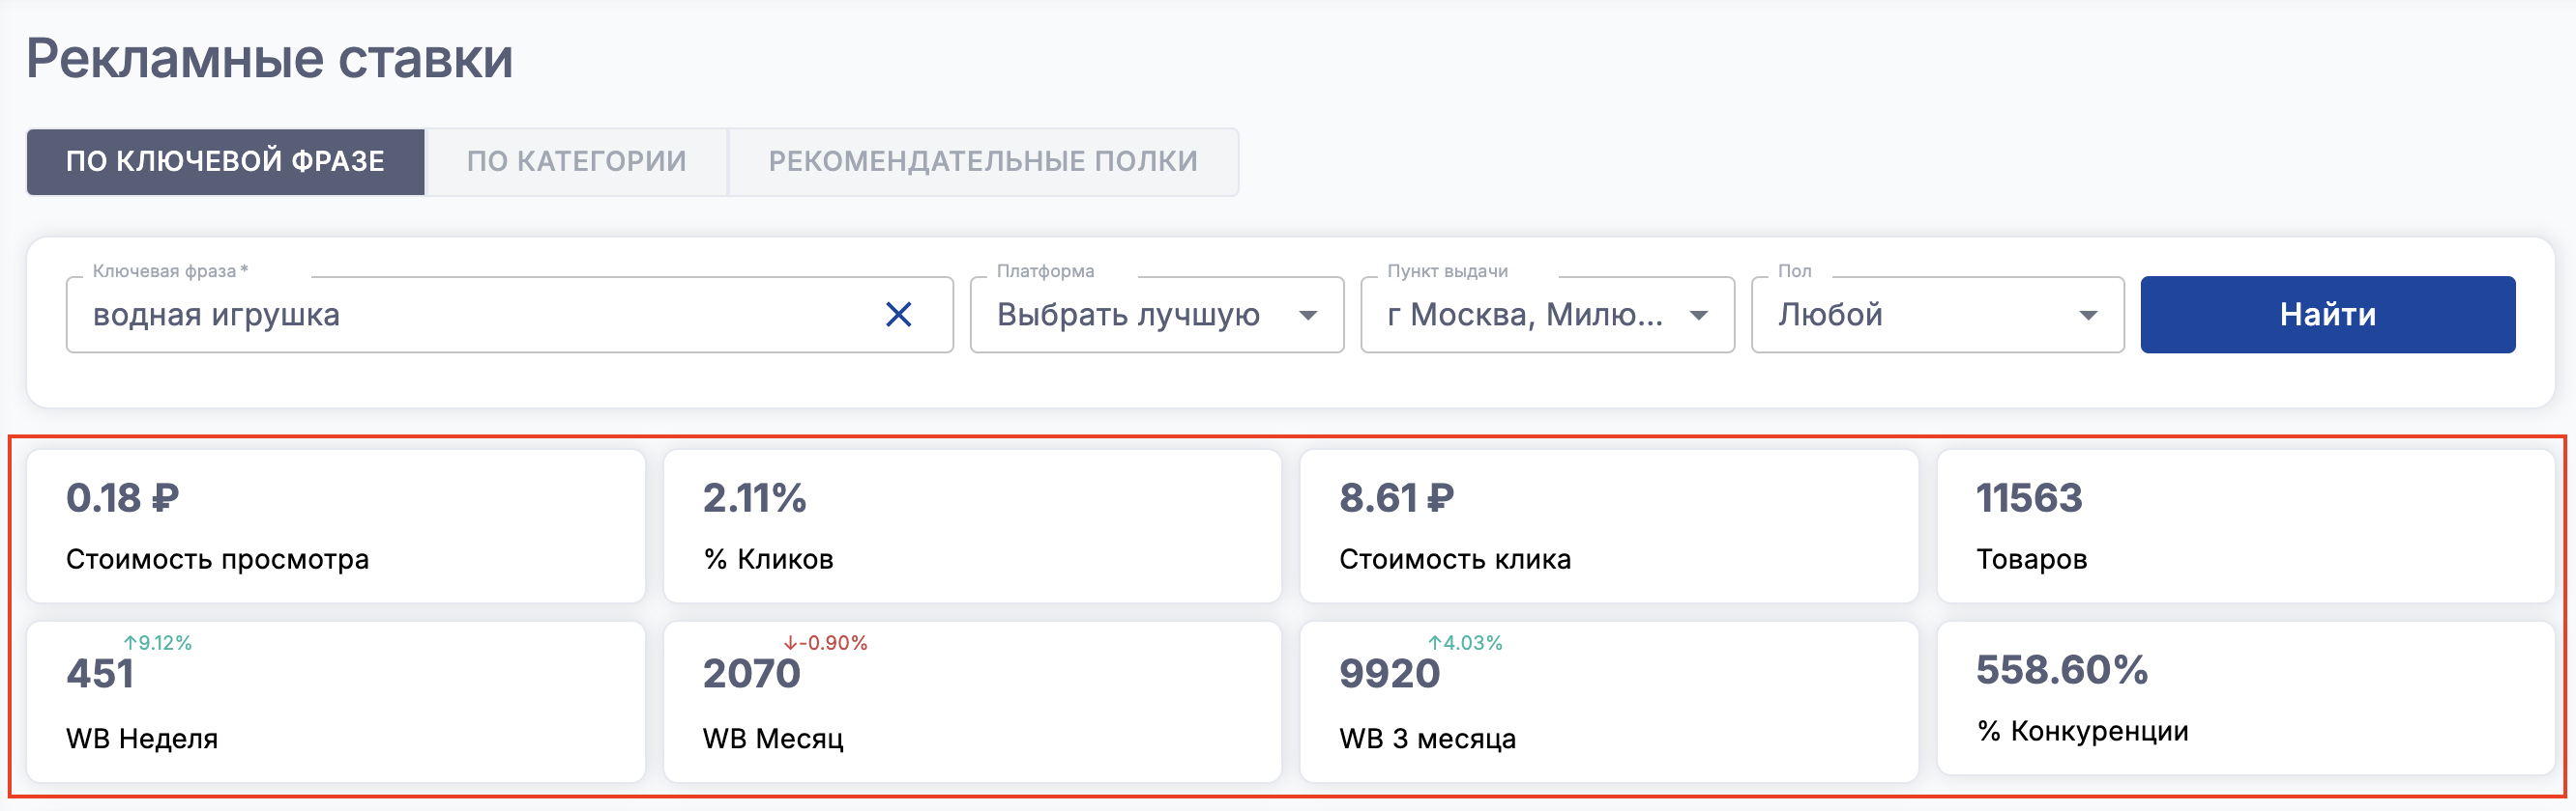
Task: Click the WB Неделя stat card
Action: [335, 702]
